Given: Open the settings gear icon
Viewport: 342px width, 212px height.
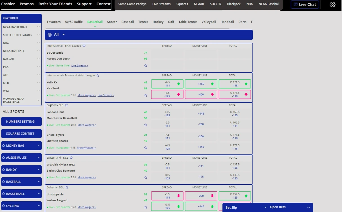Looking at the screenshot, I should [x=332, y=4].
